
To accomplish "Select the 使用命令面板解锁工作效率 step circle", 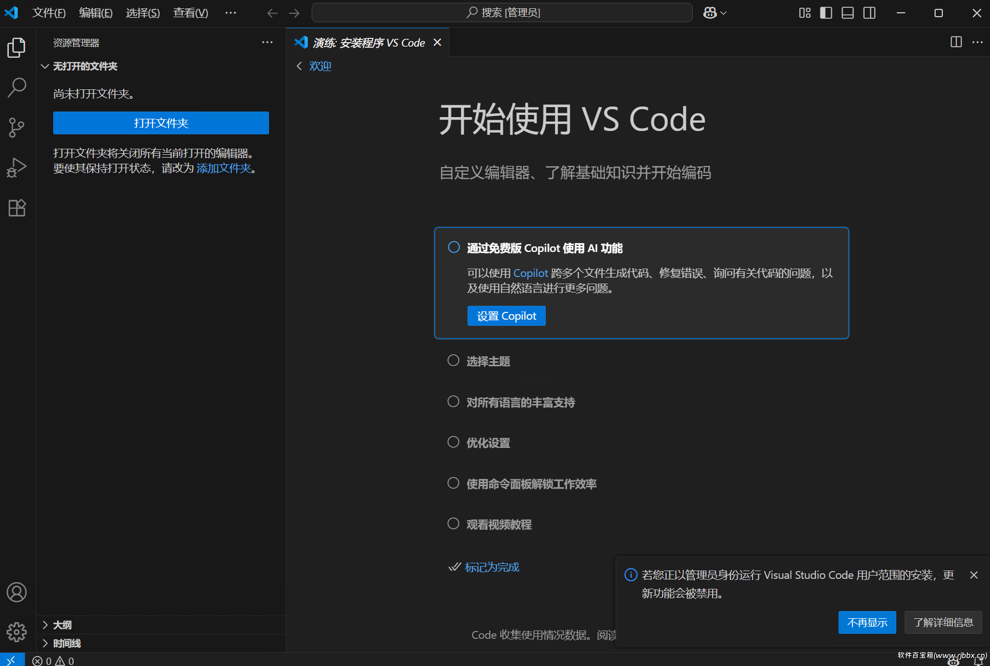I will (453, 483).
